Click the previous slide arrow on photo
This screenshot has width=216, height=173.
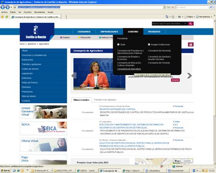74,76
